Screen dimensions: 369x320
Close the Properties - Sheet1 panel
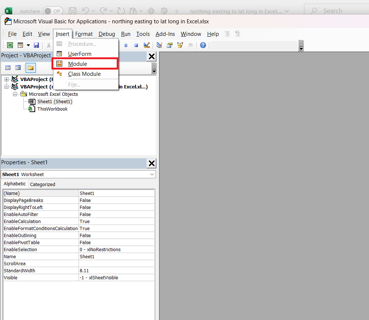coord(152,163)
